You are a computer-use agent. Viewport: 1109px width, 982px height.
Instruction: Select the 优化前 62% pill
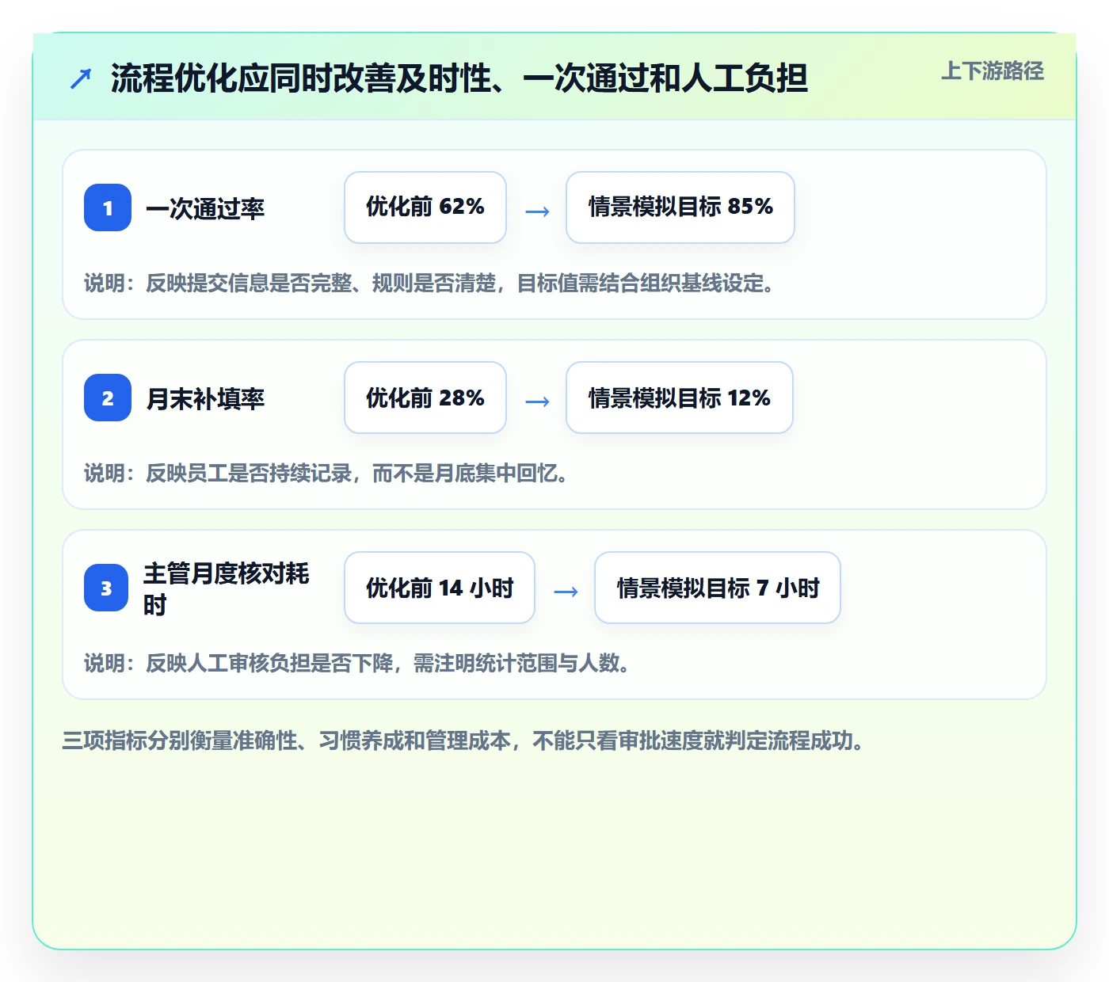coord(425,207)
